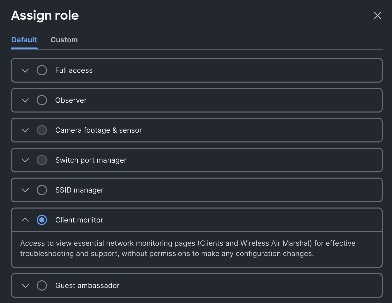Expand the SSID manager details
The height and width of the screenshot is (303, 392).
point(25,190)
